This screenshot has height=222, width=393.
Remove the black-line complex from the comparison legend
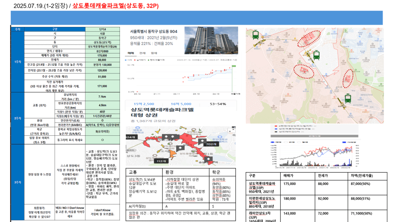pos(302,132)
